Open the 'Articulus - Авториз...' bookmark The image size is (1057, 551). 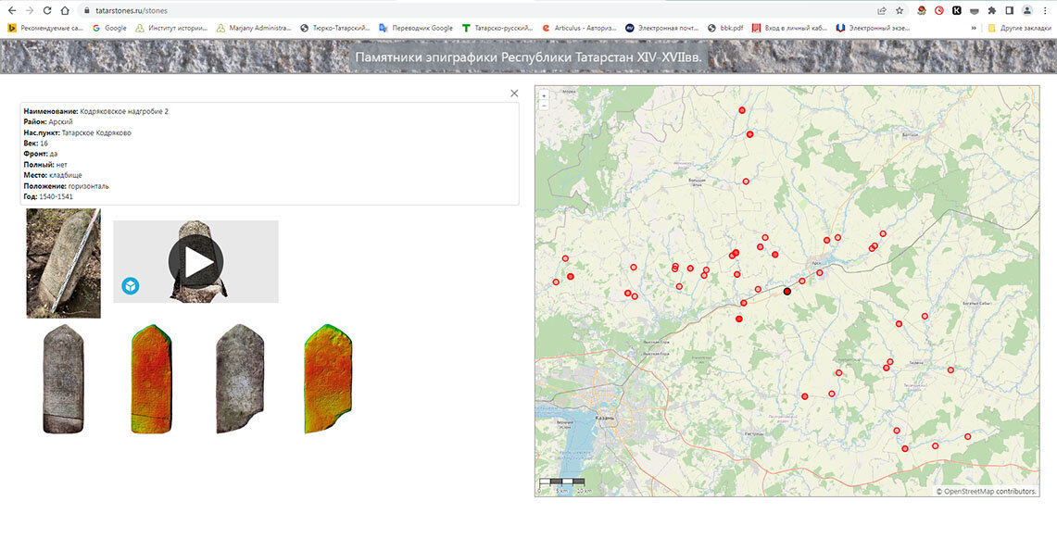(579, 29)
